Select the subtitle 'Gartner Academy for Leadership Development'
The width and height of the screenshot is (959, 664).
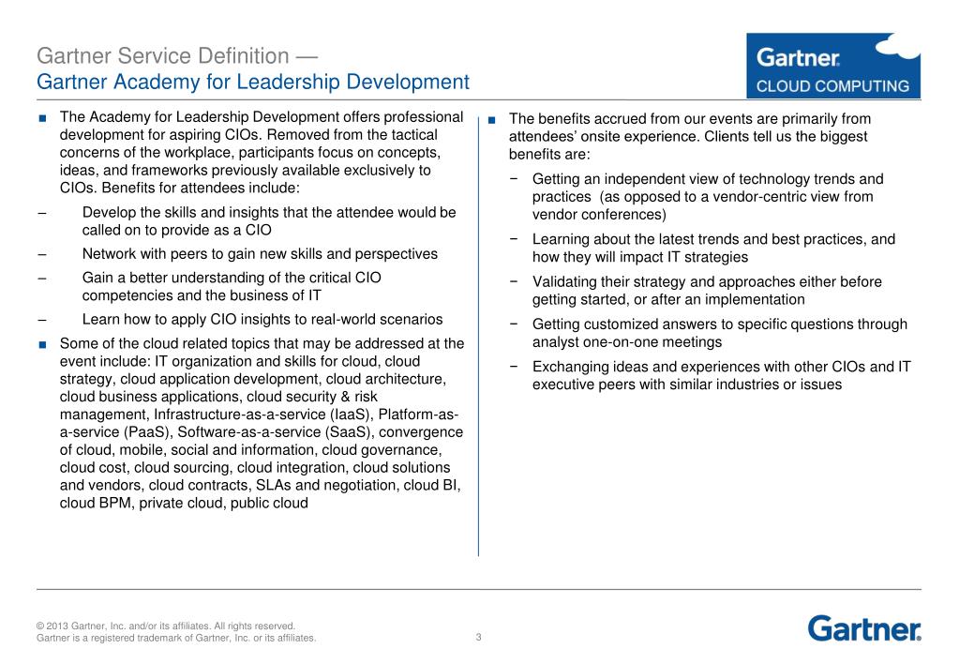(252, 82)
